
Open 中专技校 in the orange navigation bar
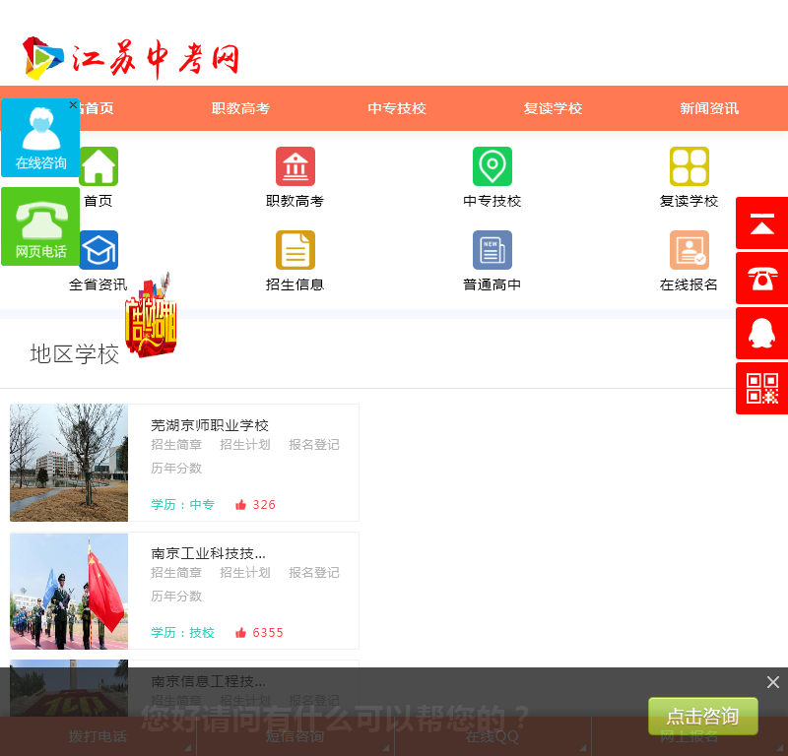pyautogui.click(x=397, y=108)
